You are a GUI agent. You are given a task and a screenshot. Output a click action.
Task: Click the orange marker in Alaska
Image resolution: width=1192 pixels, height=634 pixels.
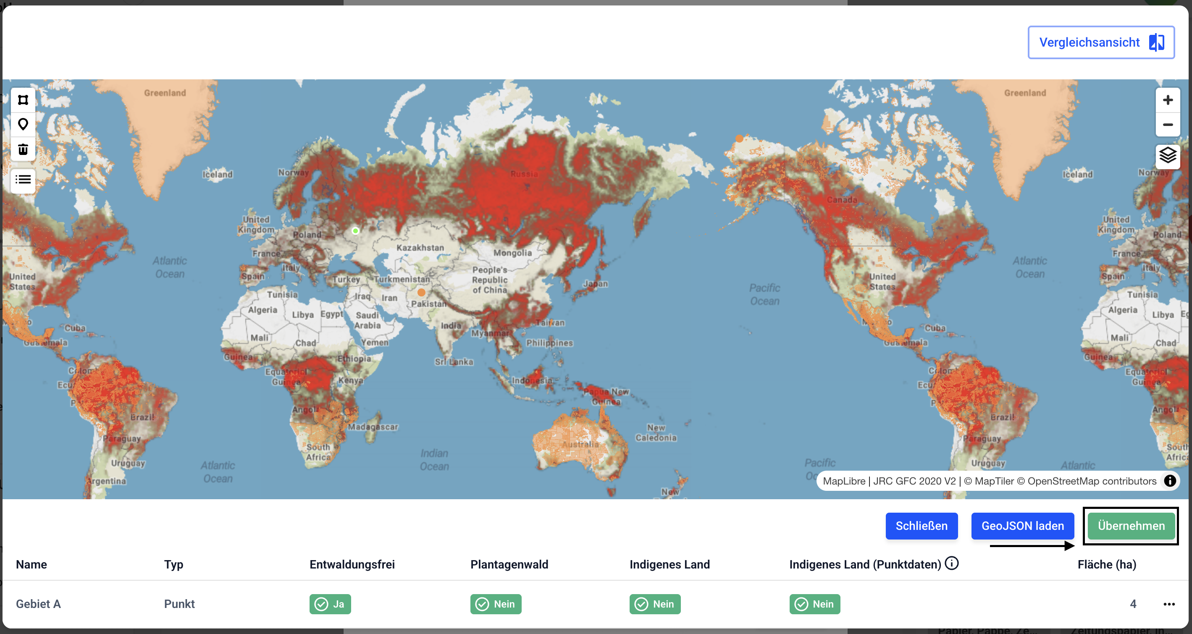click(x=740, y=138)
